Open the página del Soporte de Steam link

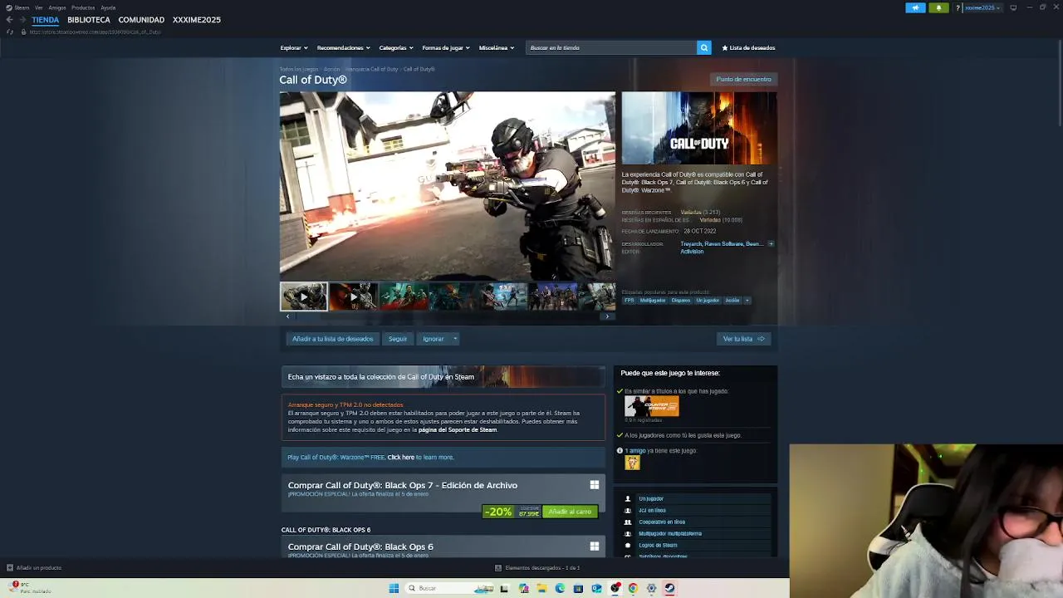(458, 430)
